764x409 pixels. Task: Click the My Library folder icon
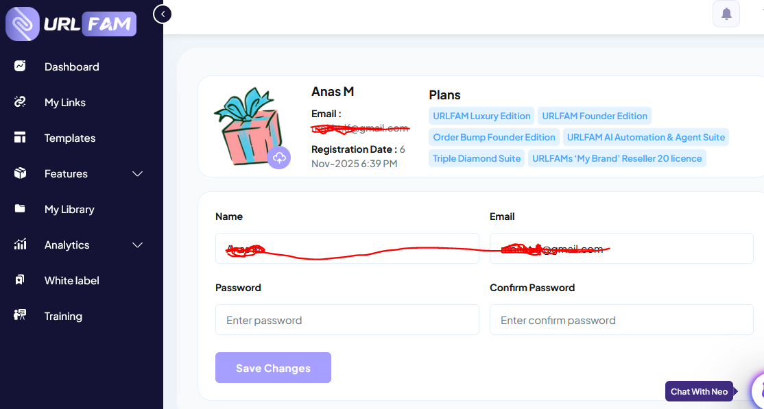tap(20, 209)
